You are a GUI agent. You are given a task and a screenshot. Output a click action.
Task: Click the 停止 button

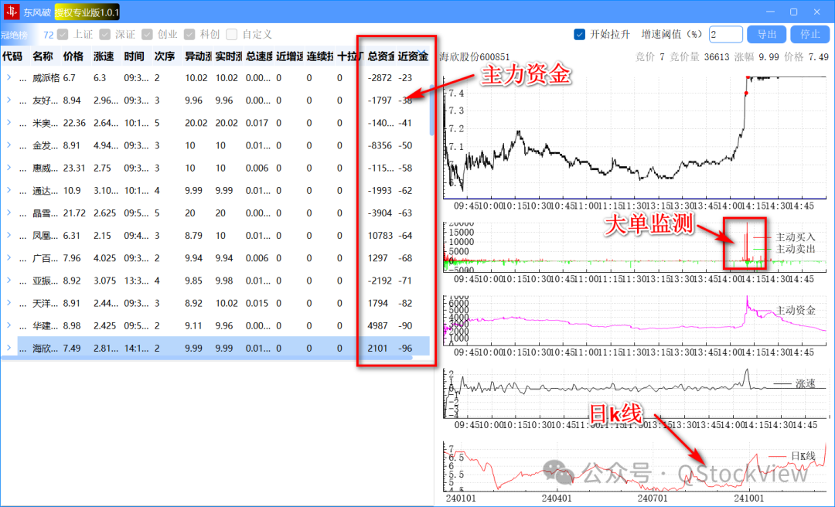(x=810, y=35)
